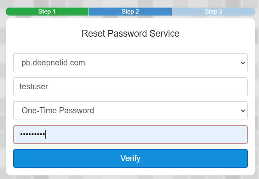Image resolution: width=259 pixels, height=179 pixels.
Task: Click the 'pb.deepnetid.com' text in the selector
Action: point(53,63)
